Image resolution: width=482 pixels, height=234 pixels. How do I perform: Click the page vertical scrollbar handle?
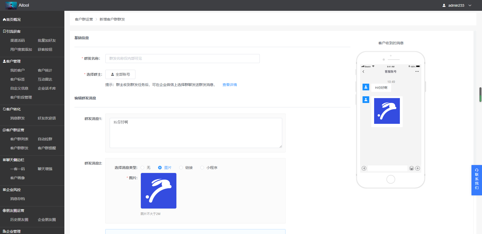pyautogui.click(x=480, y=94)
